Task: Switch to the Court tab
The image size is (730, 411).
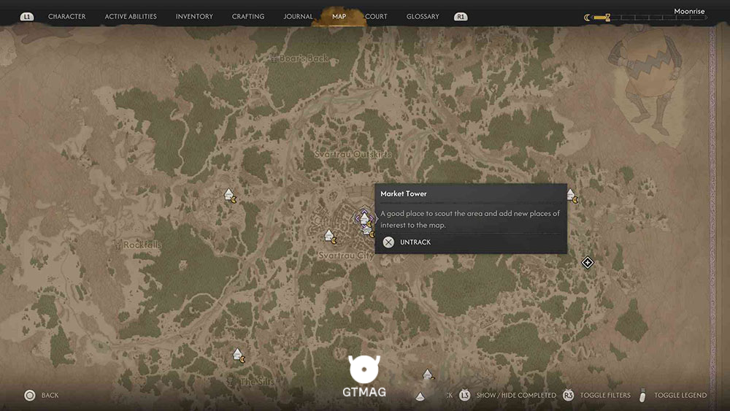Action: pos(376,16)
